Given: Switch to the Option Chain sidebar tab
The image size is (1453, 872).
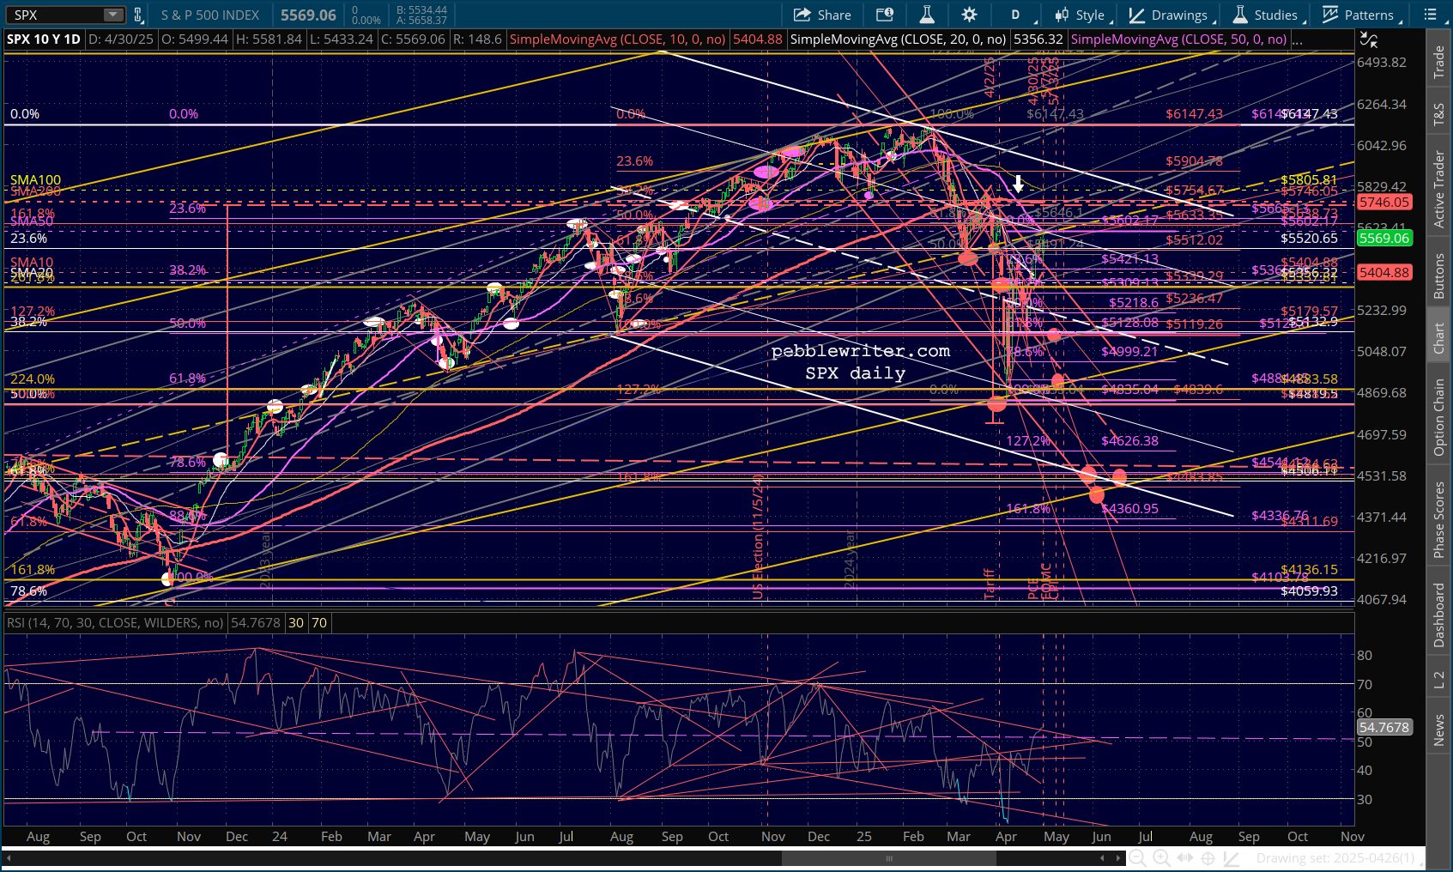Looking at the screenshot, I should coord(1438,417).
